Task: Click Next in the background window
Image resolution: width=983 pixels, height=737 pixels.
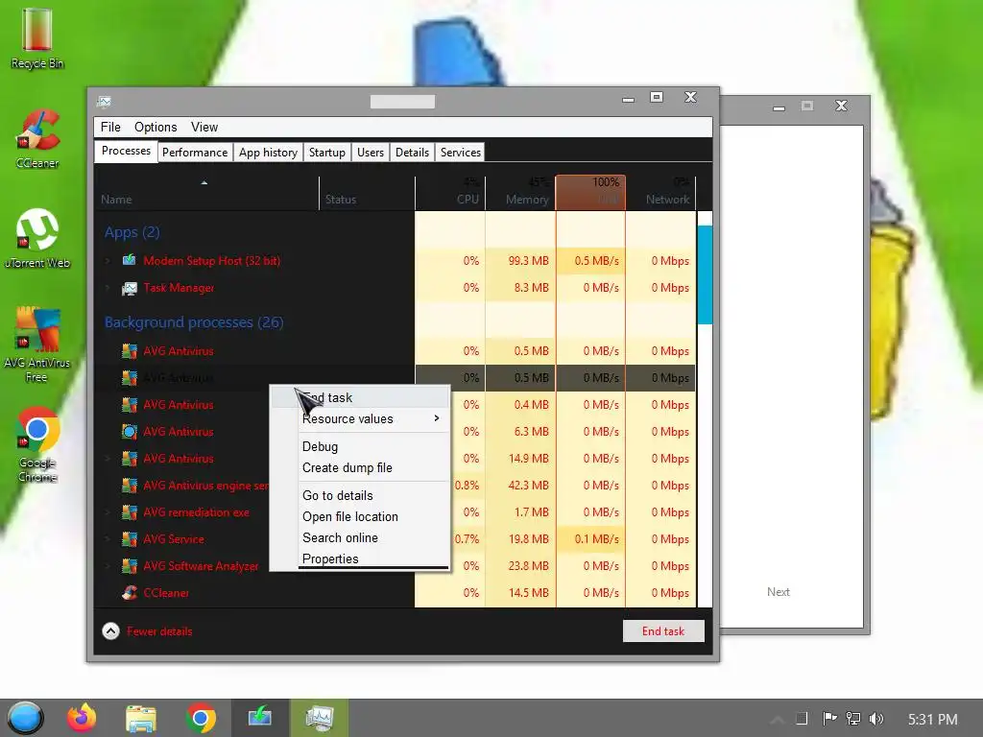Action: click(x=778, y=591)
